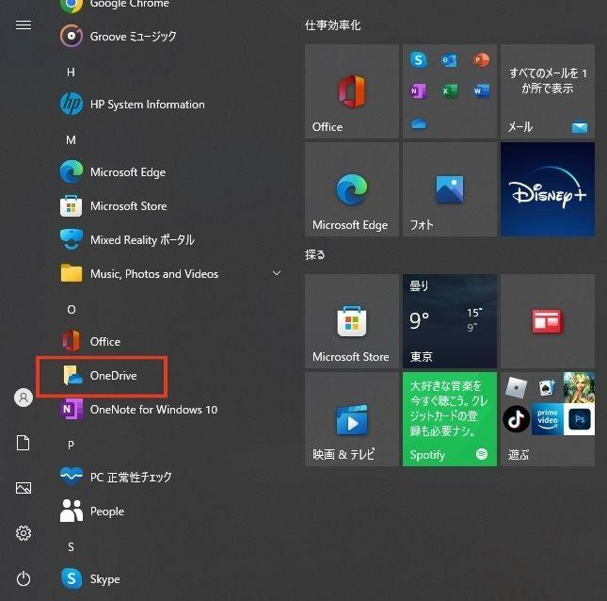This screenshot has width=607, height=601.
Task: Open the hamburger menu at top left
Action: [24, 25]
